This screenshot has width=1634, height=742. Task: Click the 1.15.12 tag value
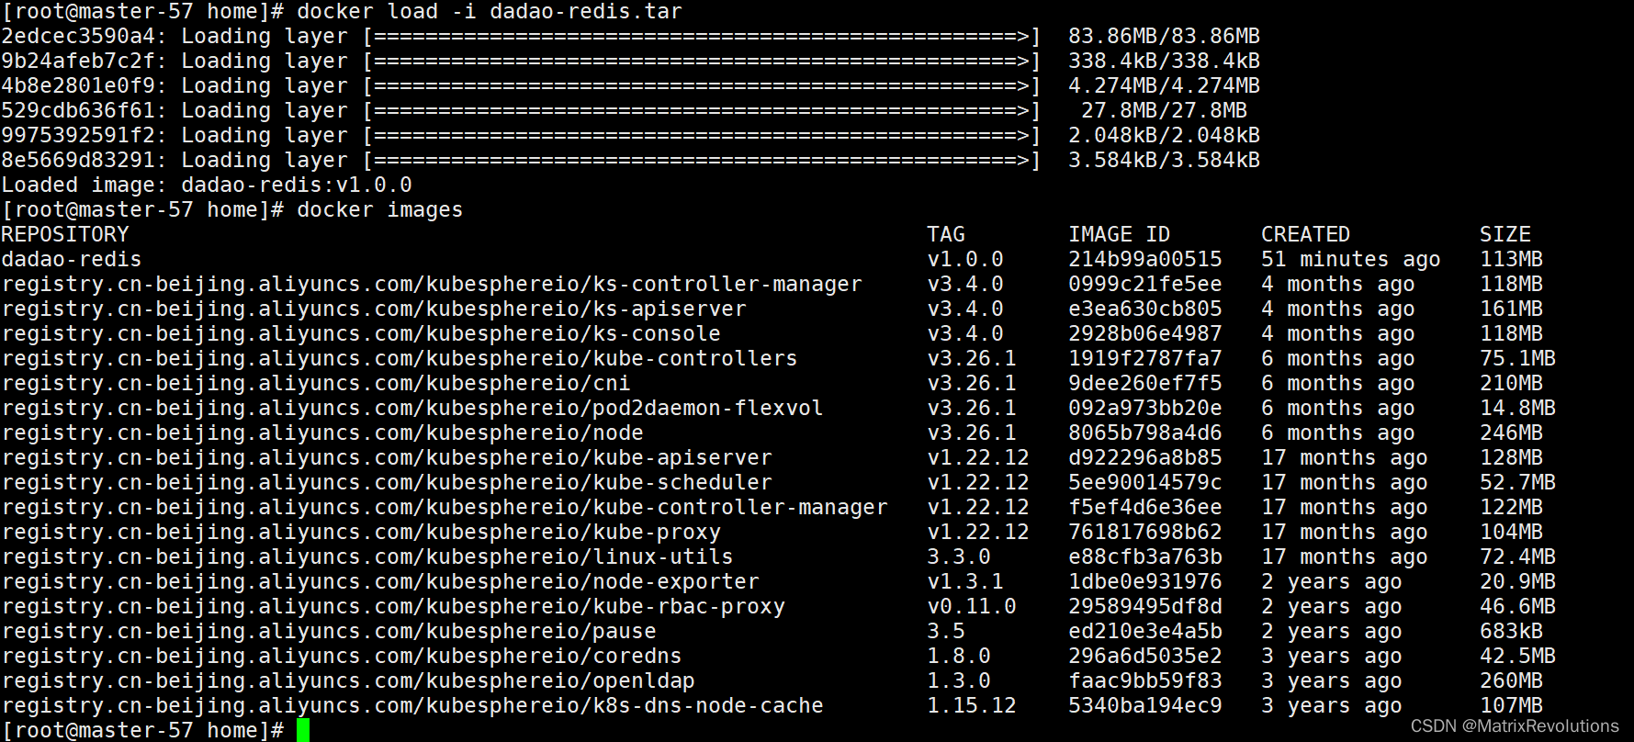coord(972,706)
